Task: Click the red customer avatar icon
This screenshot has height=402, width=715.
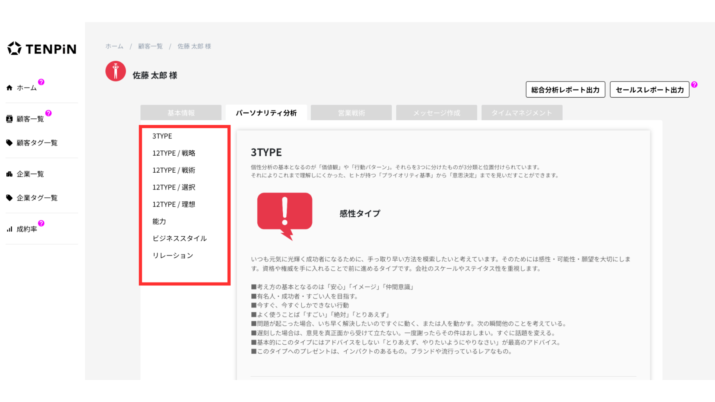Action: tap(115, 71)
